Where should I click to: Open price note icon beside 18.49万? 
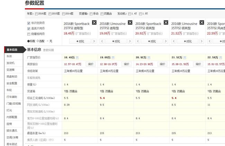click(77, 58)
